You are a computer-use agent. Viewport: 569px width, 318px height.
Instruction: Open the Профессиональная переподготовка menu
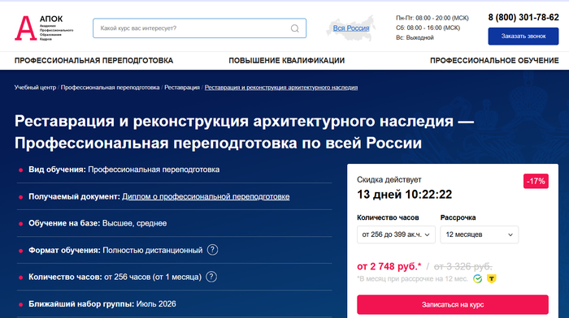(93, 61)
